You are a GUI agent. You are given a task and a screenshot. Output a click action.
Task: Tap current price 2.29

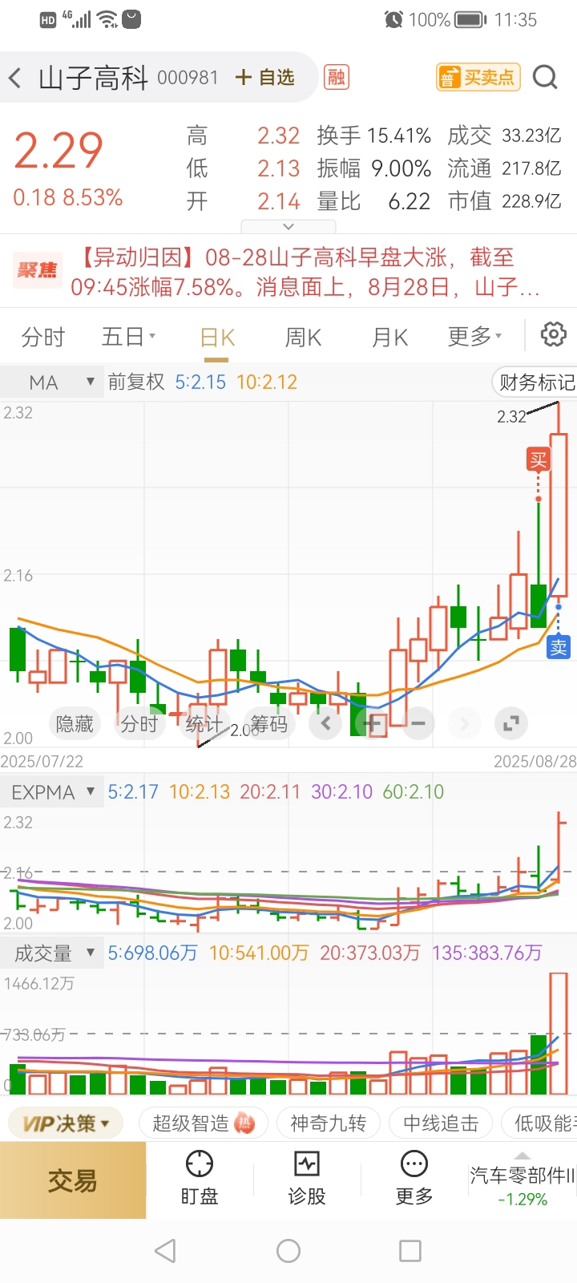(59, 151)
